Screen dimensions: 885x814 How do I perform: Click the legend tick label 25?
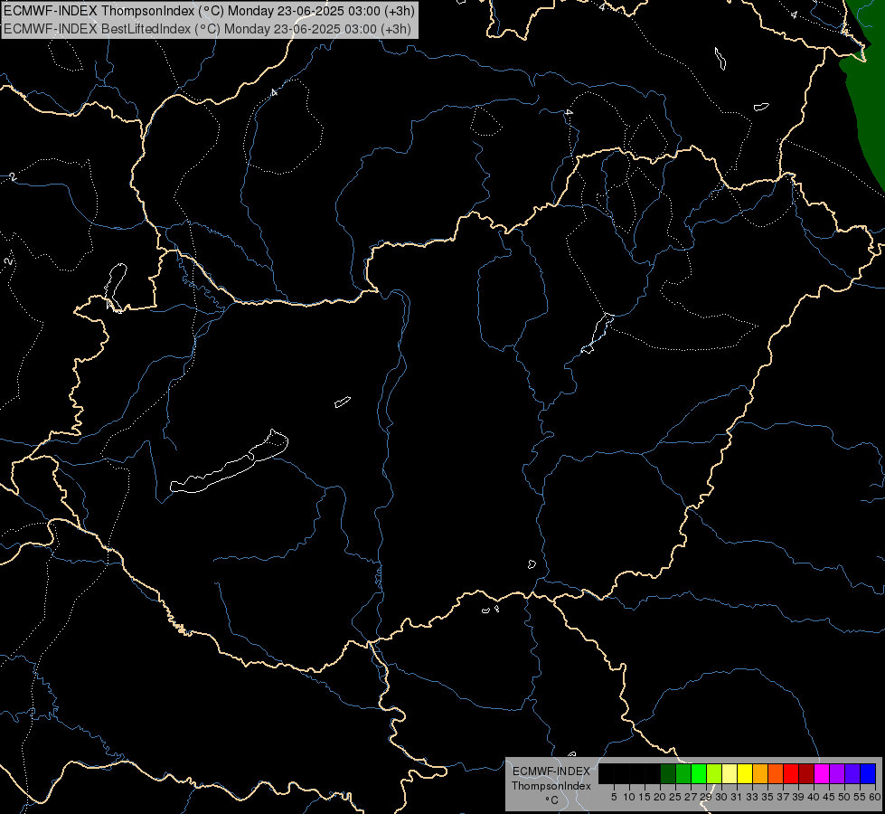coord(675,797)
